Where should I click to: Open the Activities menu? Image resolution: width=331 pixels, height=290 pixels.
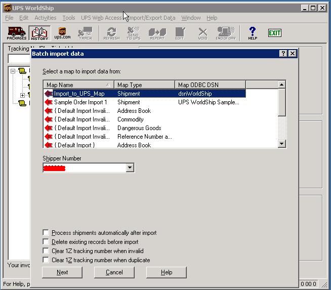(45, 18)
